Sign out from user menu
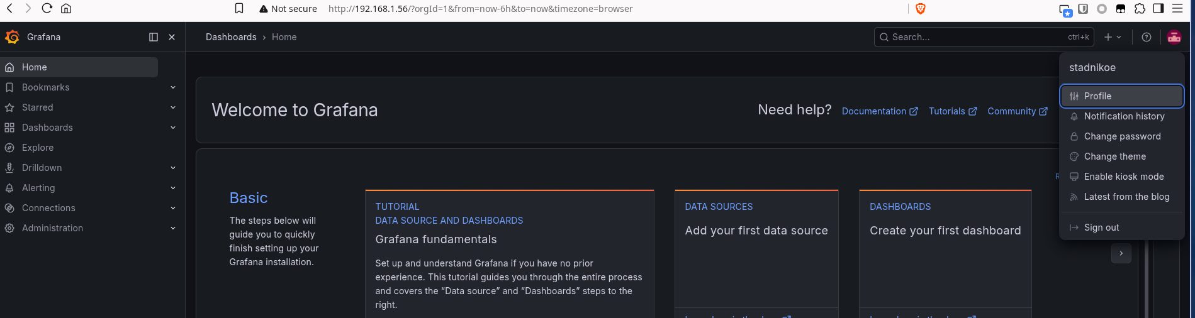This screenshot has height=318, width=1195. [1121, 228]
